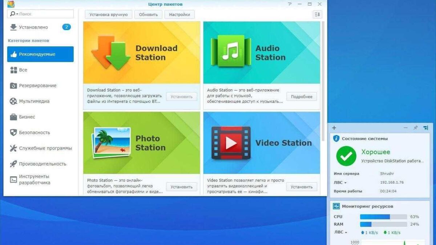Open the Служебные программы category

pos(40,148)
